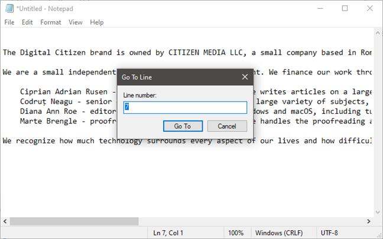This screenshot has height=239, width=383.
Task: Click the line starting 'We recognize how much technology'
Action: pos(187,141)
